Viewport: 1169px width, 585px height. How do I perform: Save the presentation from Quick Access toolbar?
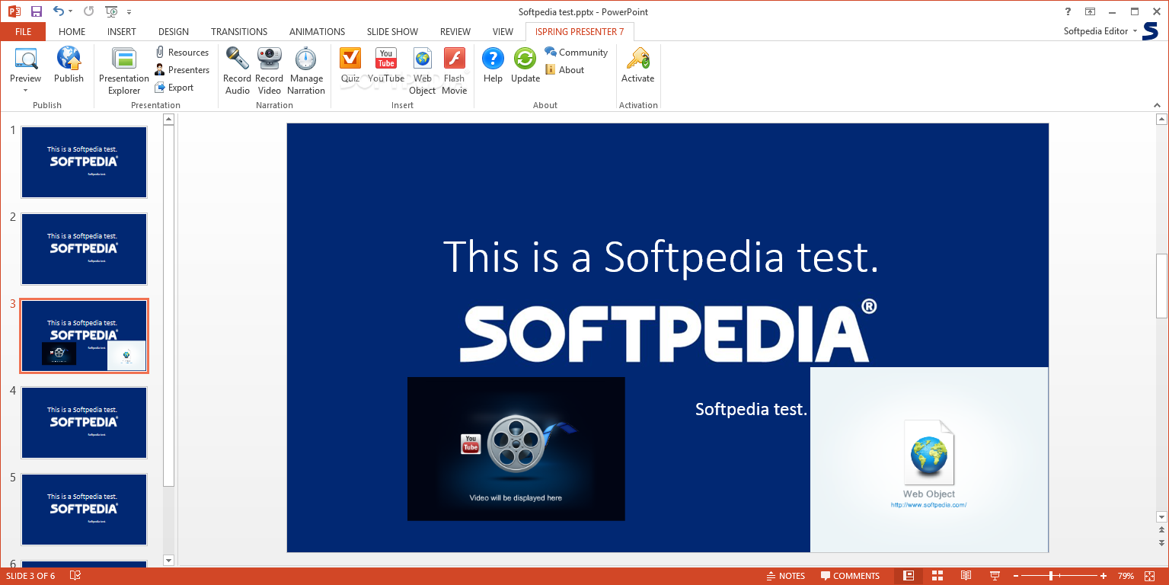pos(36,11)
